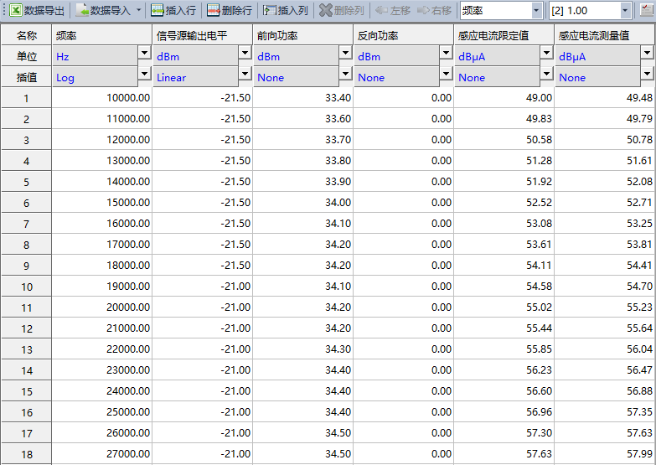Click the 数据导出 Excel export icon
656x465 pixels.
coord(15,11)
